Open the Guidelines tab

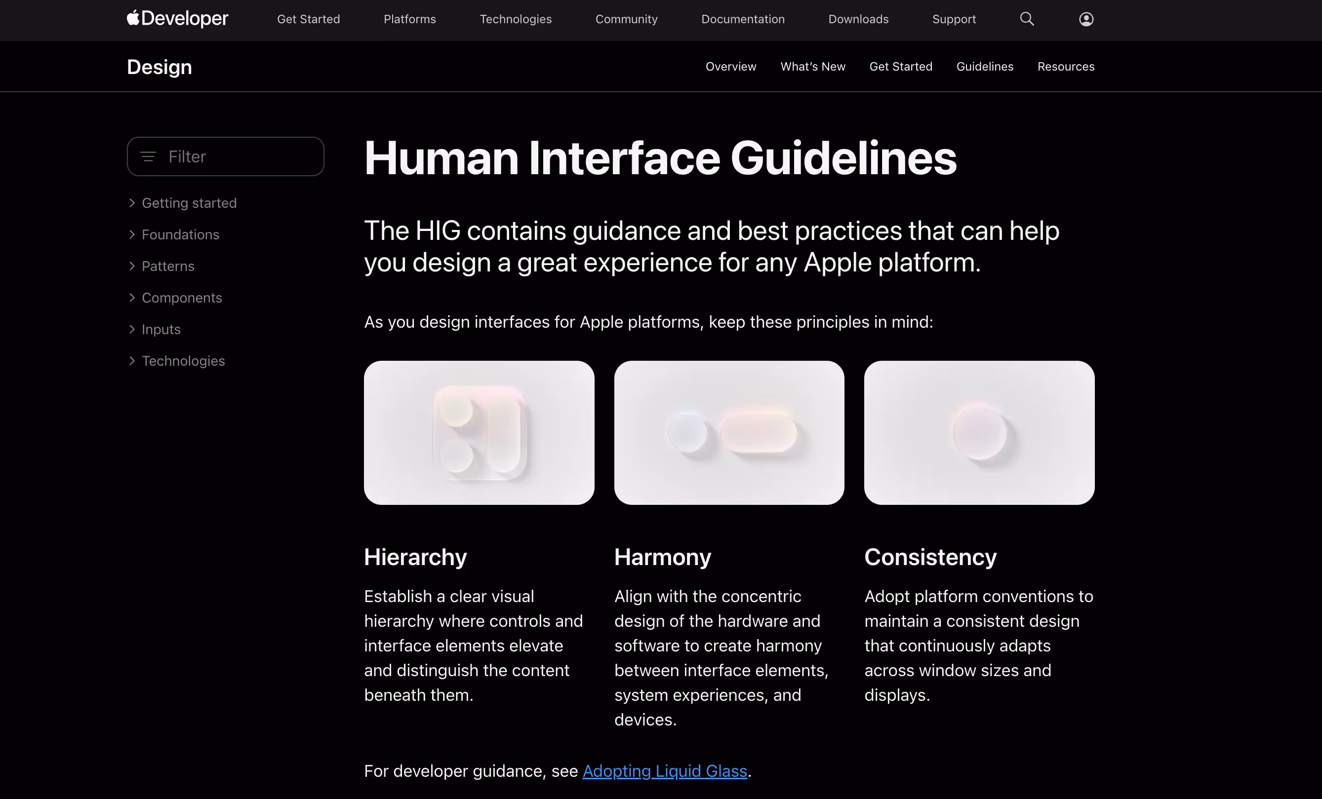click(985, 67)
